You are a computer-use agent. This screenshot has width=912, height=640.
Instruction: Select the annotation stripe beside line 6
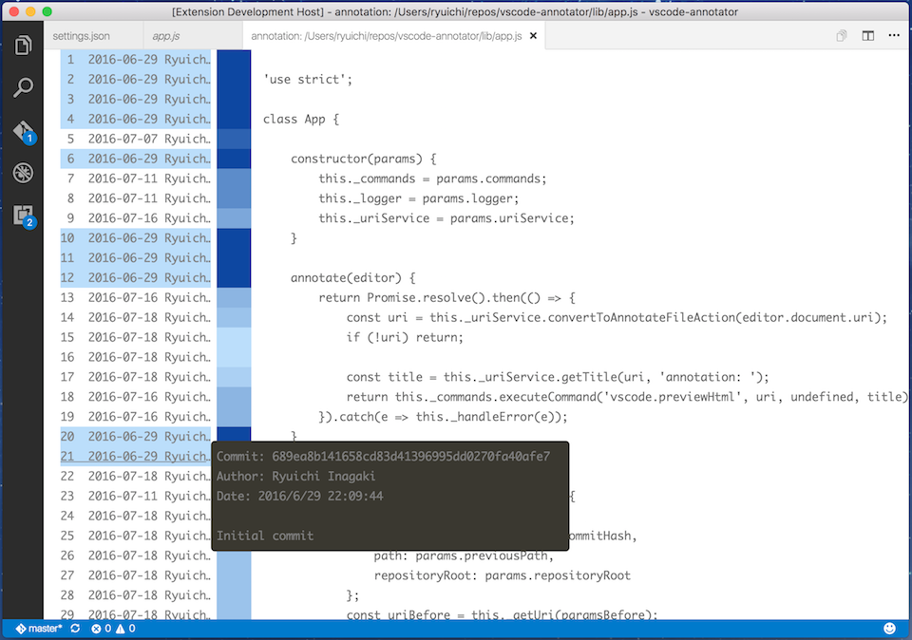click(x=234, y=158)
